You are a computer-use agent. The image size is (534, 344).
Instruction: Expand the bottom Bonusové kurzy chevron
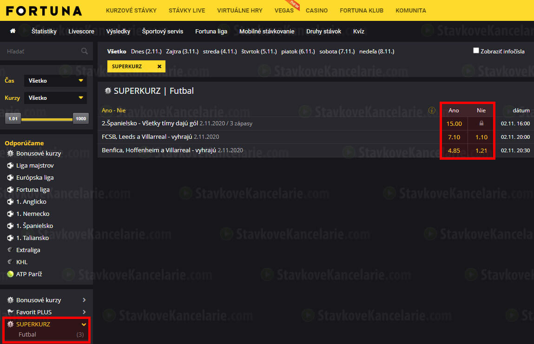click(x=84, y=300)
